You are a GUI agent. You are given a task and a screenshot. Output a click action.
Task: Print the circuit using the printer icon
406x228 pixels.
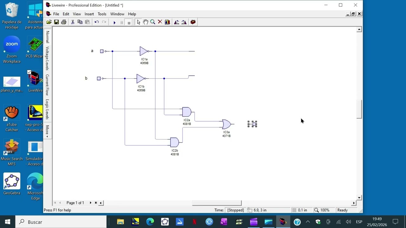point(64,22)
